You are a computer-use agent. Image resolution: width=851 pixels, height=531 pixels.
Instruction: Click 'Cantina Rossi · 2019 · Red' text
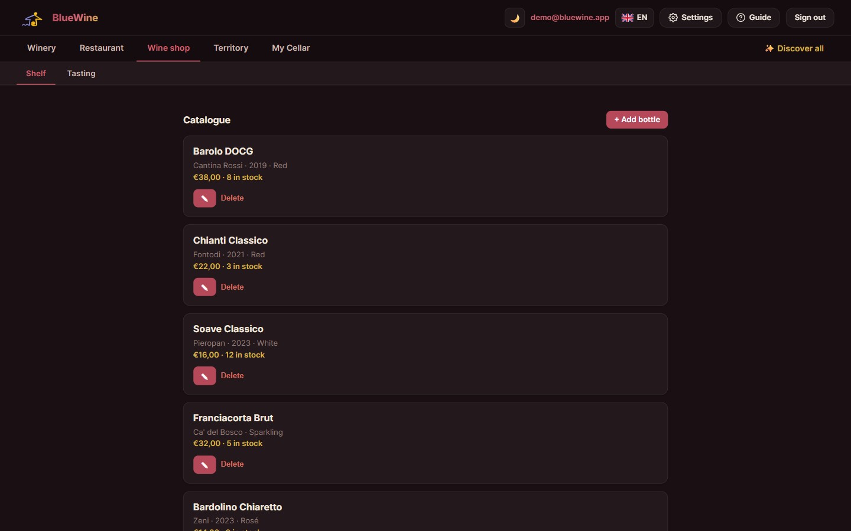pyautogui.click(x=240, y=166)
